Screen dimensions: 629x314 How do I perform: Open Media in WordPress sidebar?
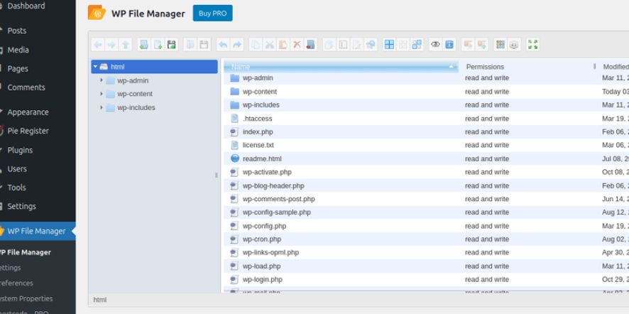18,50
